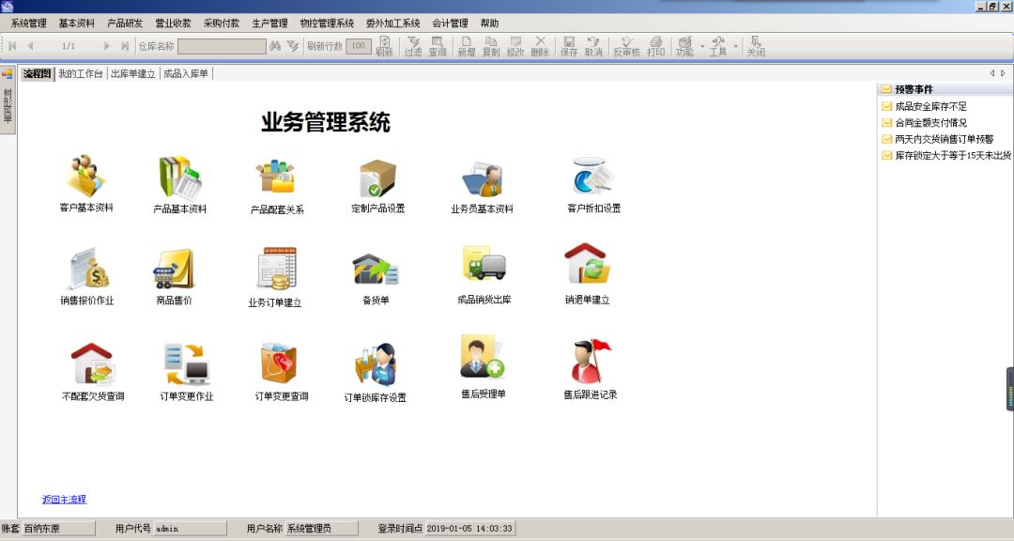This screenshot has width=1014, height=541.
Task: Switch to 成品入库单 tab
Action: [186, 74]
